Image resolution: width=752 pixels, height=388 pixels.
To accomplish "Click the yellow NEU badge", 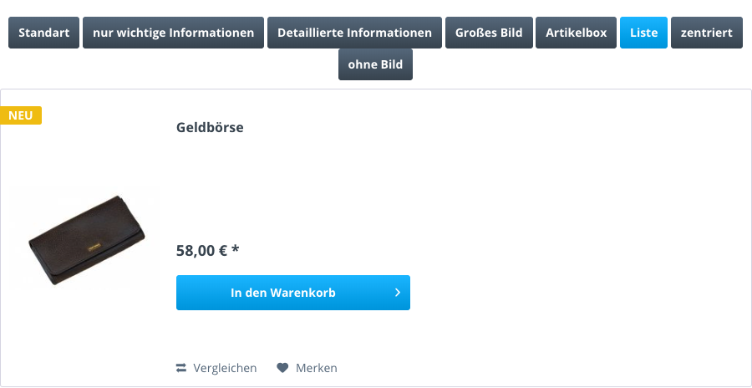I will 21,115.
